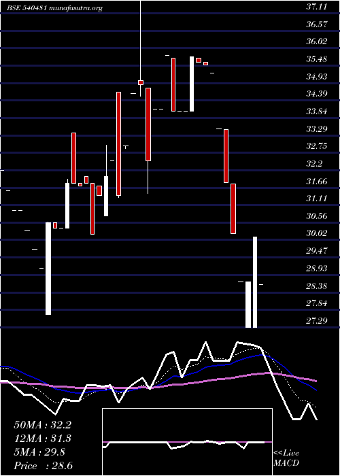Click the 31.11 price axis label
The image size is (340, 476).
click(x=317, y=199)
